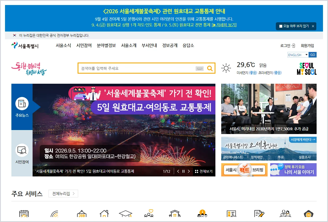The height and width of the screenshot is (222, 328).
Task: Click the 전체보기 button on the slideshow
Action: coord(204,171)
